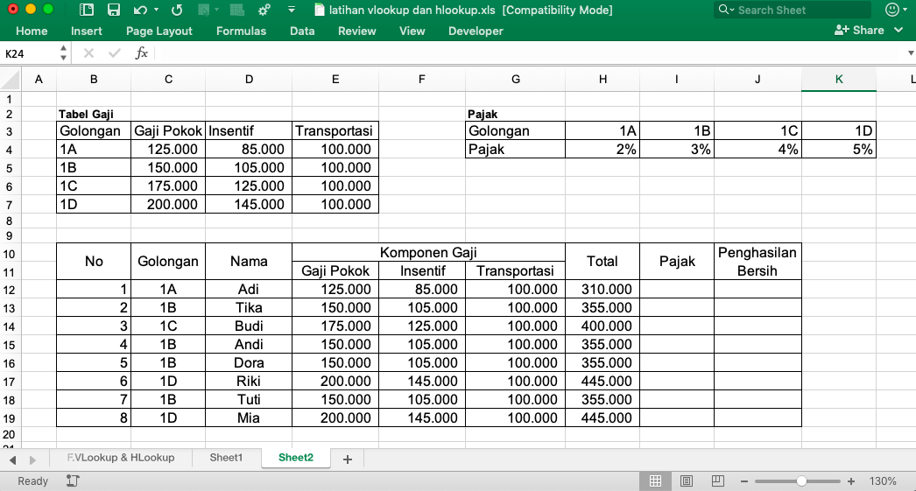Viewport: 916px width, 491px height.
Task: Select the Tabel Gaji title cell
Action: [x=94, y=115]
